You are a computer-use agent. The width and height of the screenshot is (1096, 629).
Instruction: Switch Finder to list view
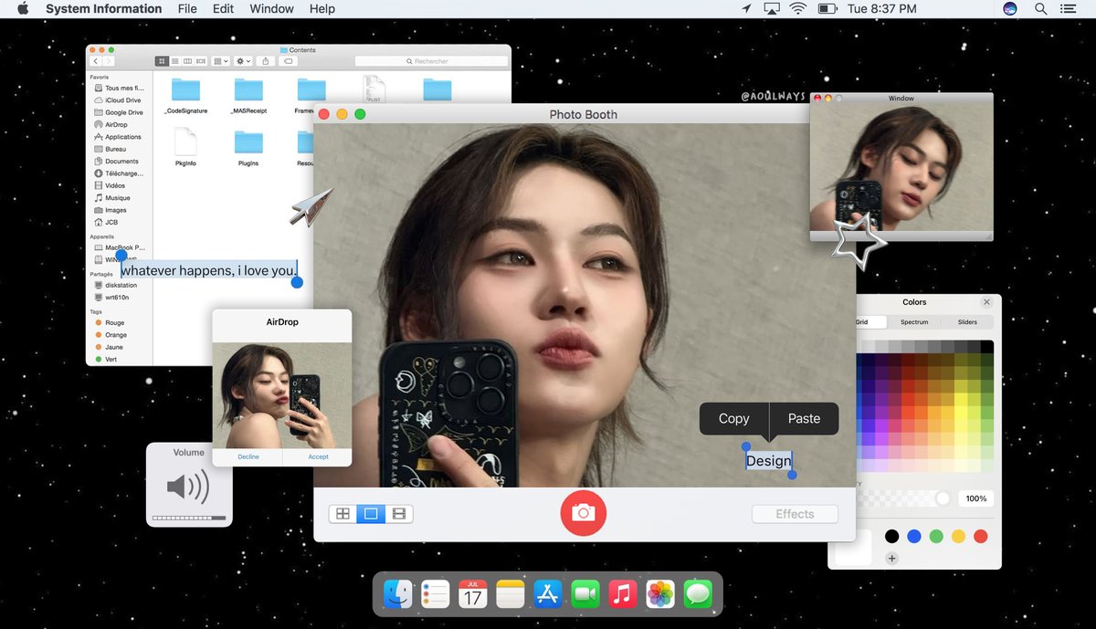(x=175, y=61)
